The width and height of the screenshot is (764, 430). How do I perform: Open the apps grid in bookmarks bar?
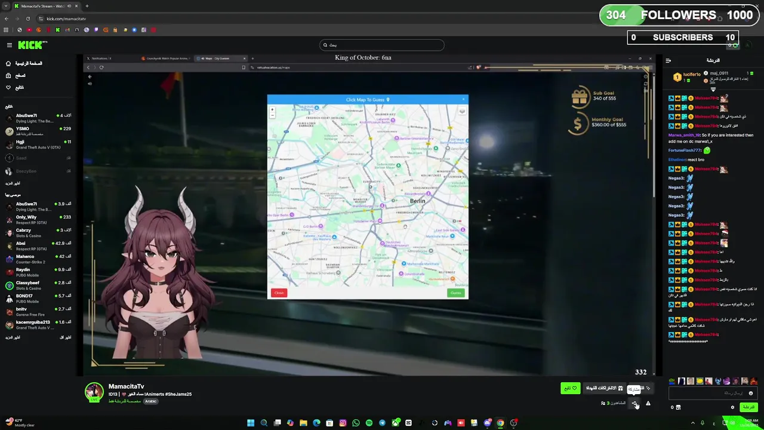click(6, 30)
